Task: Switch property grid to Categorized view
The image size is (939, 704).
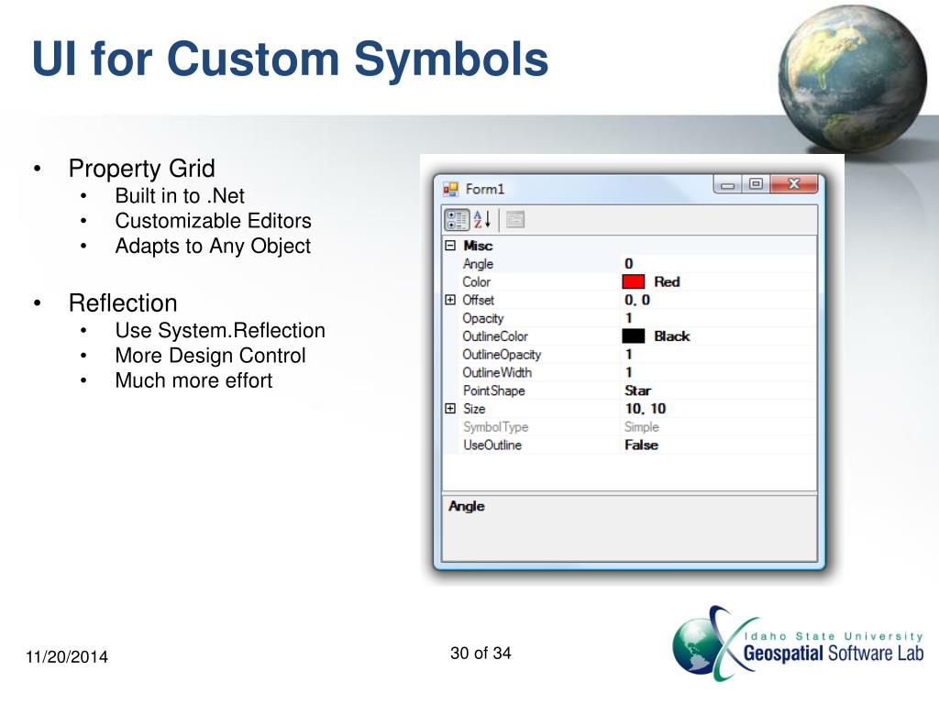Action: pos(457,220)
